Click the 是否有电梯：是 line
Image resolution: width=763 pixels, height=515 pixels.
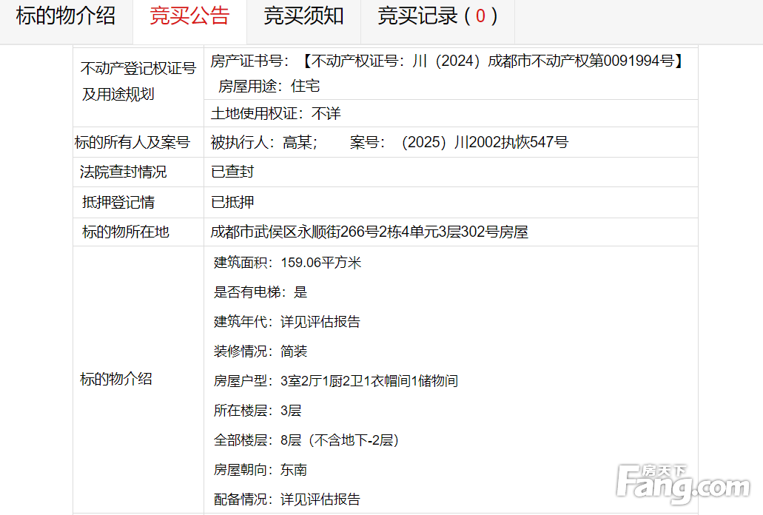pyautogui.click(x=261, y=292)
